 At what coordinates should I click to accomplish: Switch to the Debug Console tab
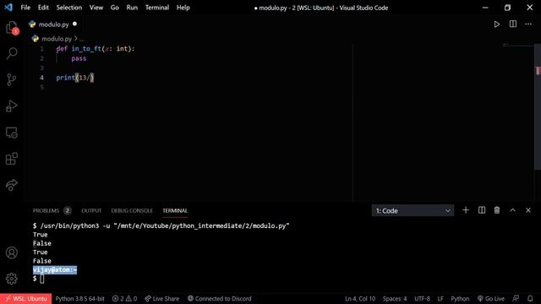(x=132, y=210)
